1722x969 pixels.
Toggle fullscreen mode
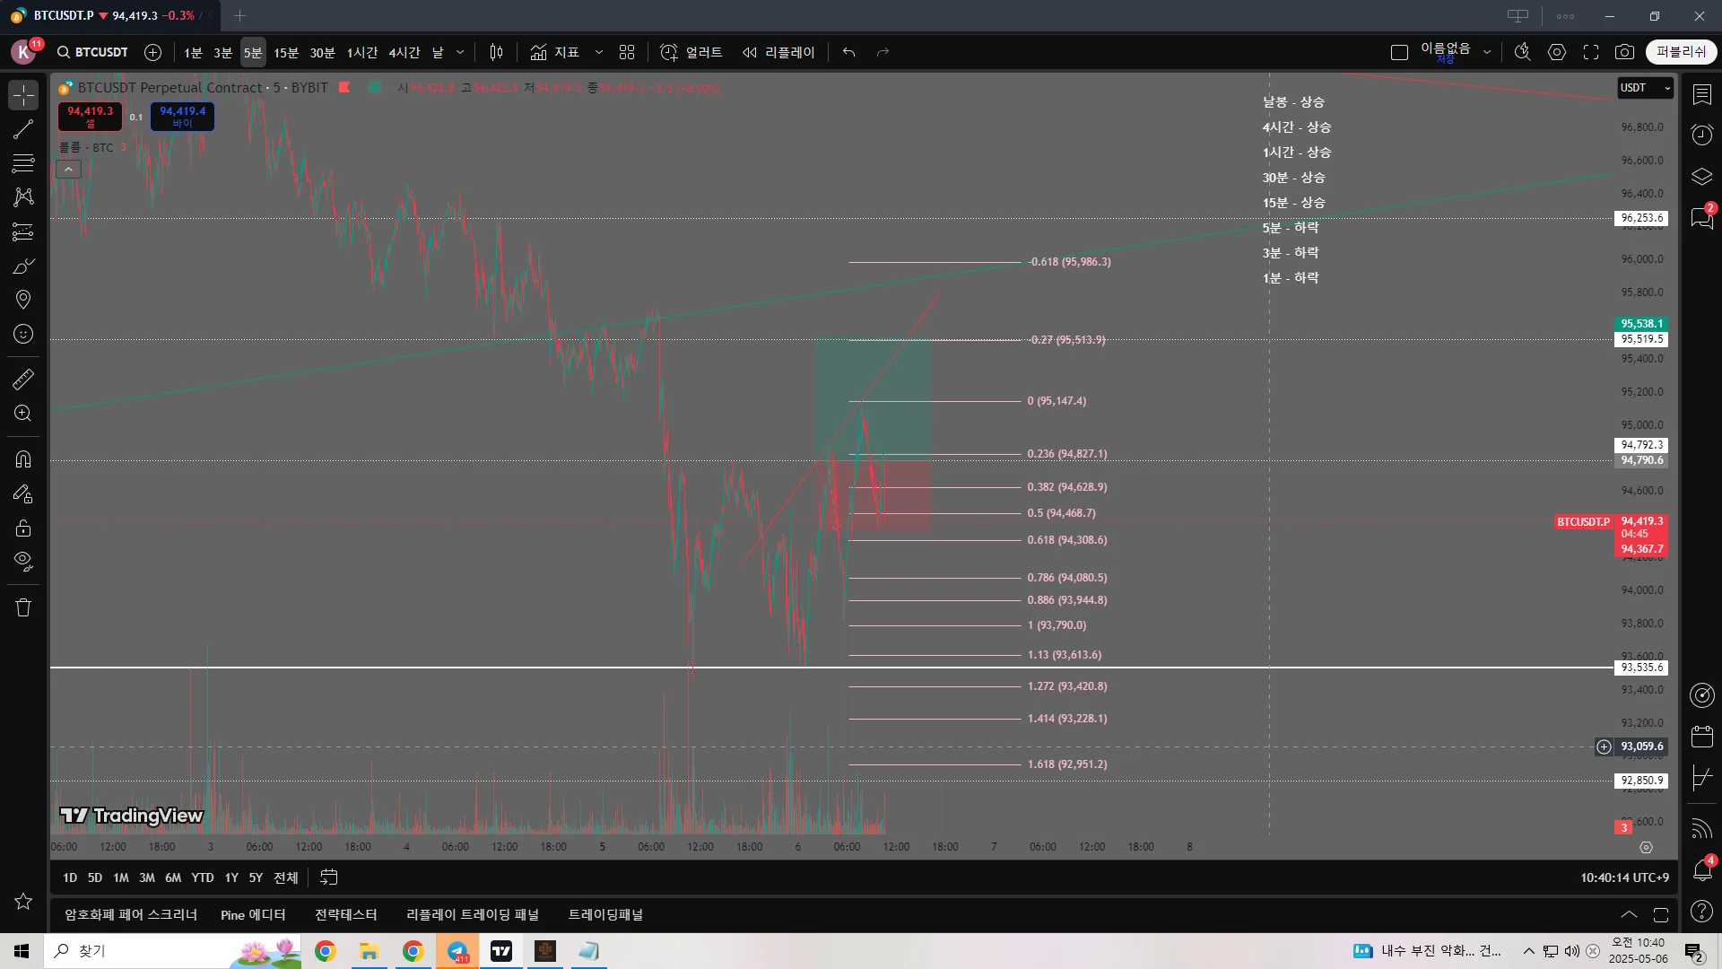pyautogui.click(x=1590, y=52)
